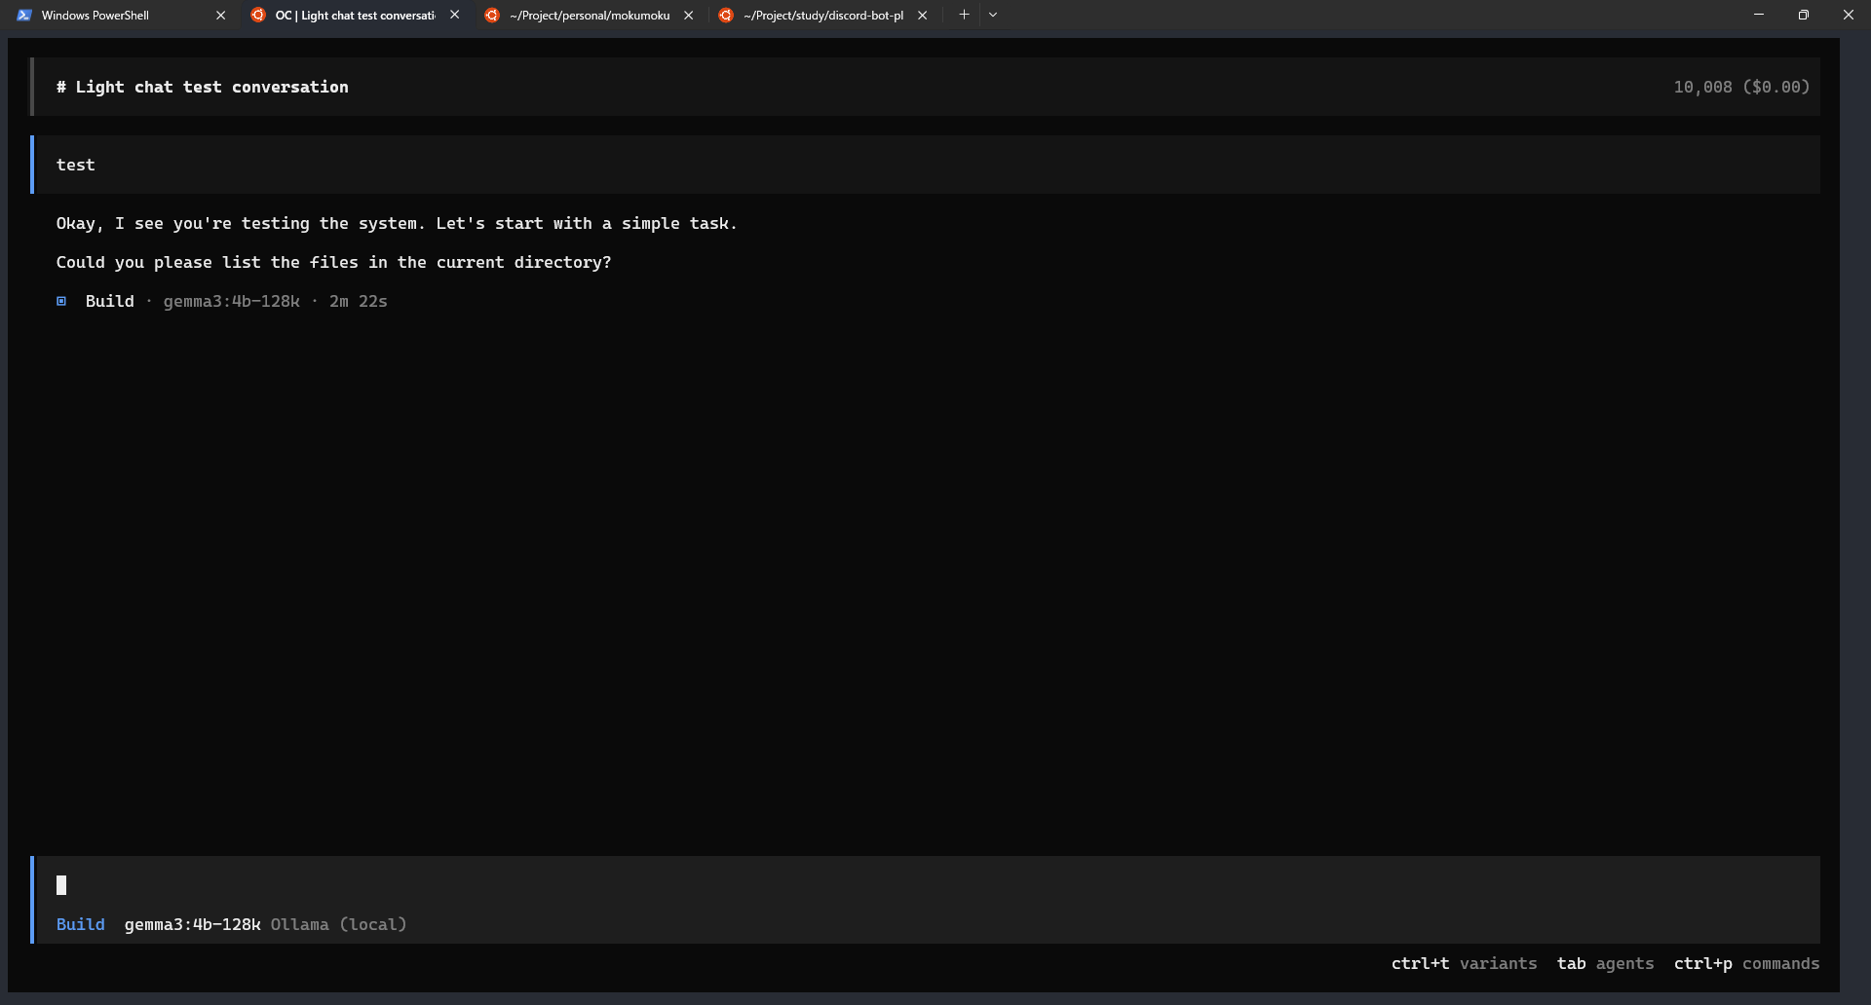
Task: Click the PowerShell icon in first tab
Action: [24, 16]
